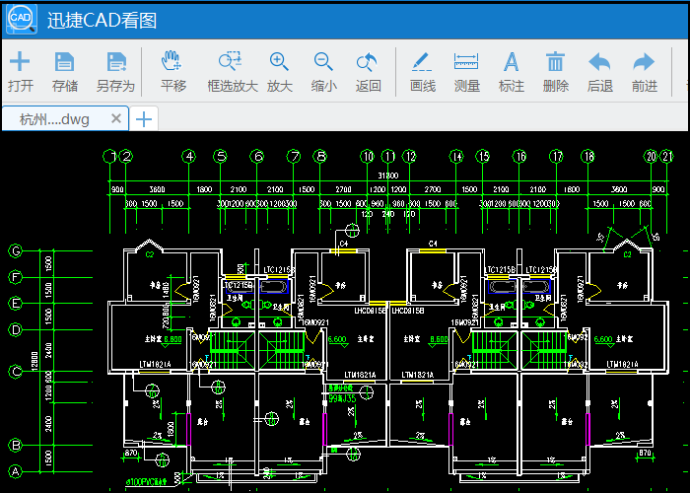
Task: Click the 存储 (Save) disk icon
Action: (65, 71)
